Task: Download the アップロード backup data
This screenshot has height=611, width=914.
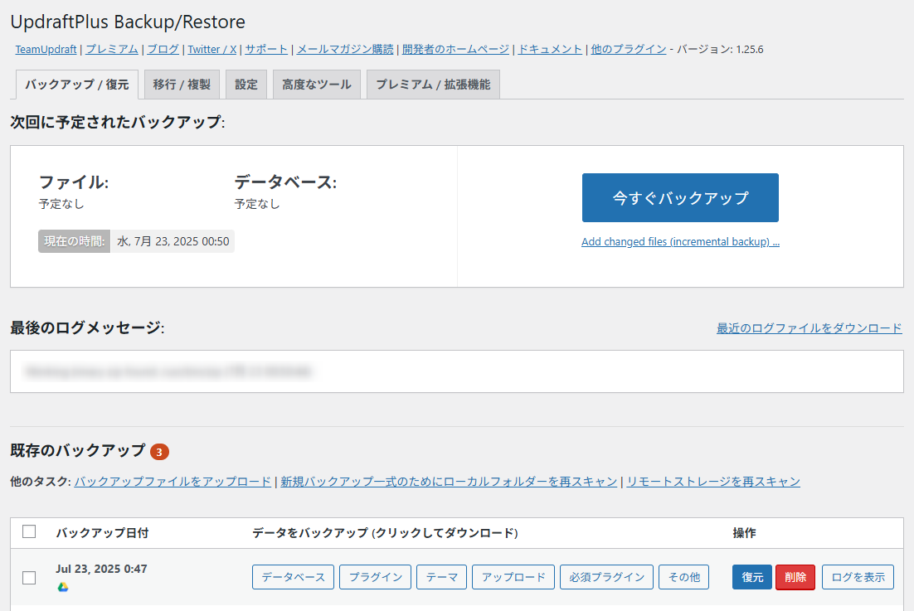Action: (513, 577)
